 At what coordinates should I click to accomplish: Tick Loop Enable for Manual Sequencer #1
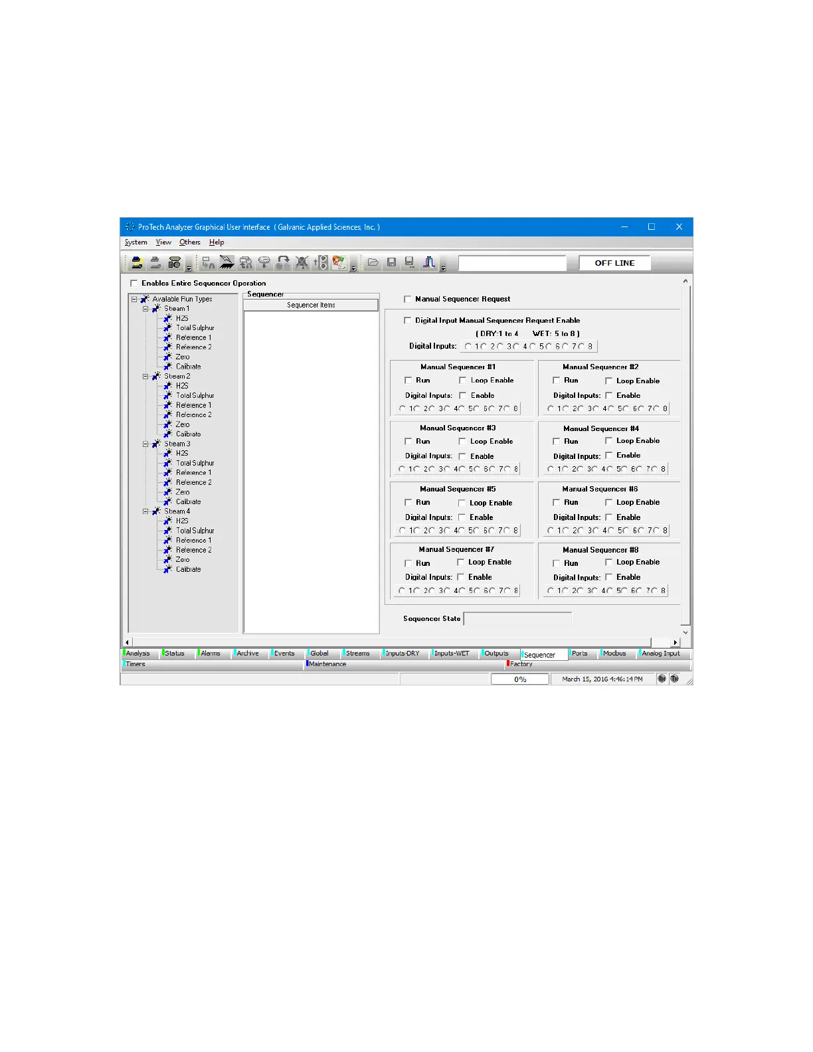pos(462,381)
